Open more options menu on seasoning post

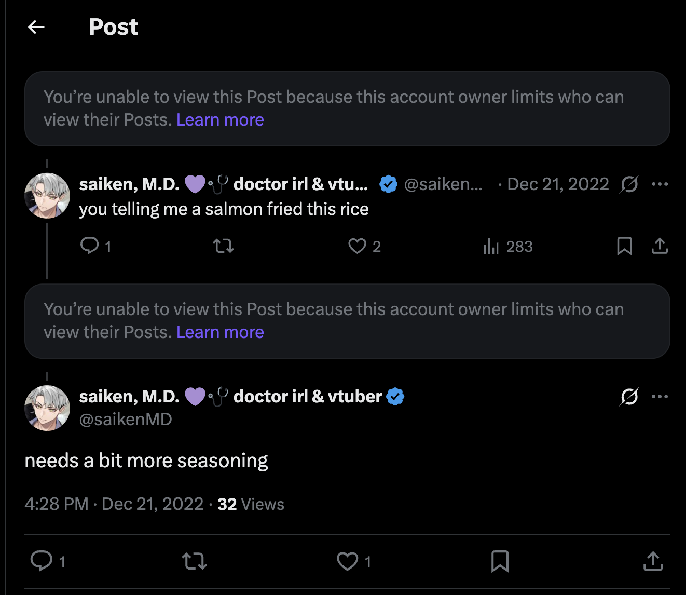tap(660, 397)
